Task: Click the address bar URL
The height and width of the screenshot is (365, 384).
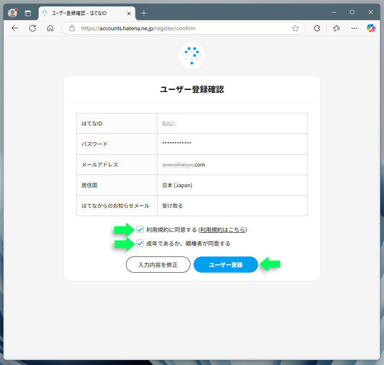Action: tap(138, 28)
